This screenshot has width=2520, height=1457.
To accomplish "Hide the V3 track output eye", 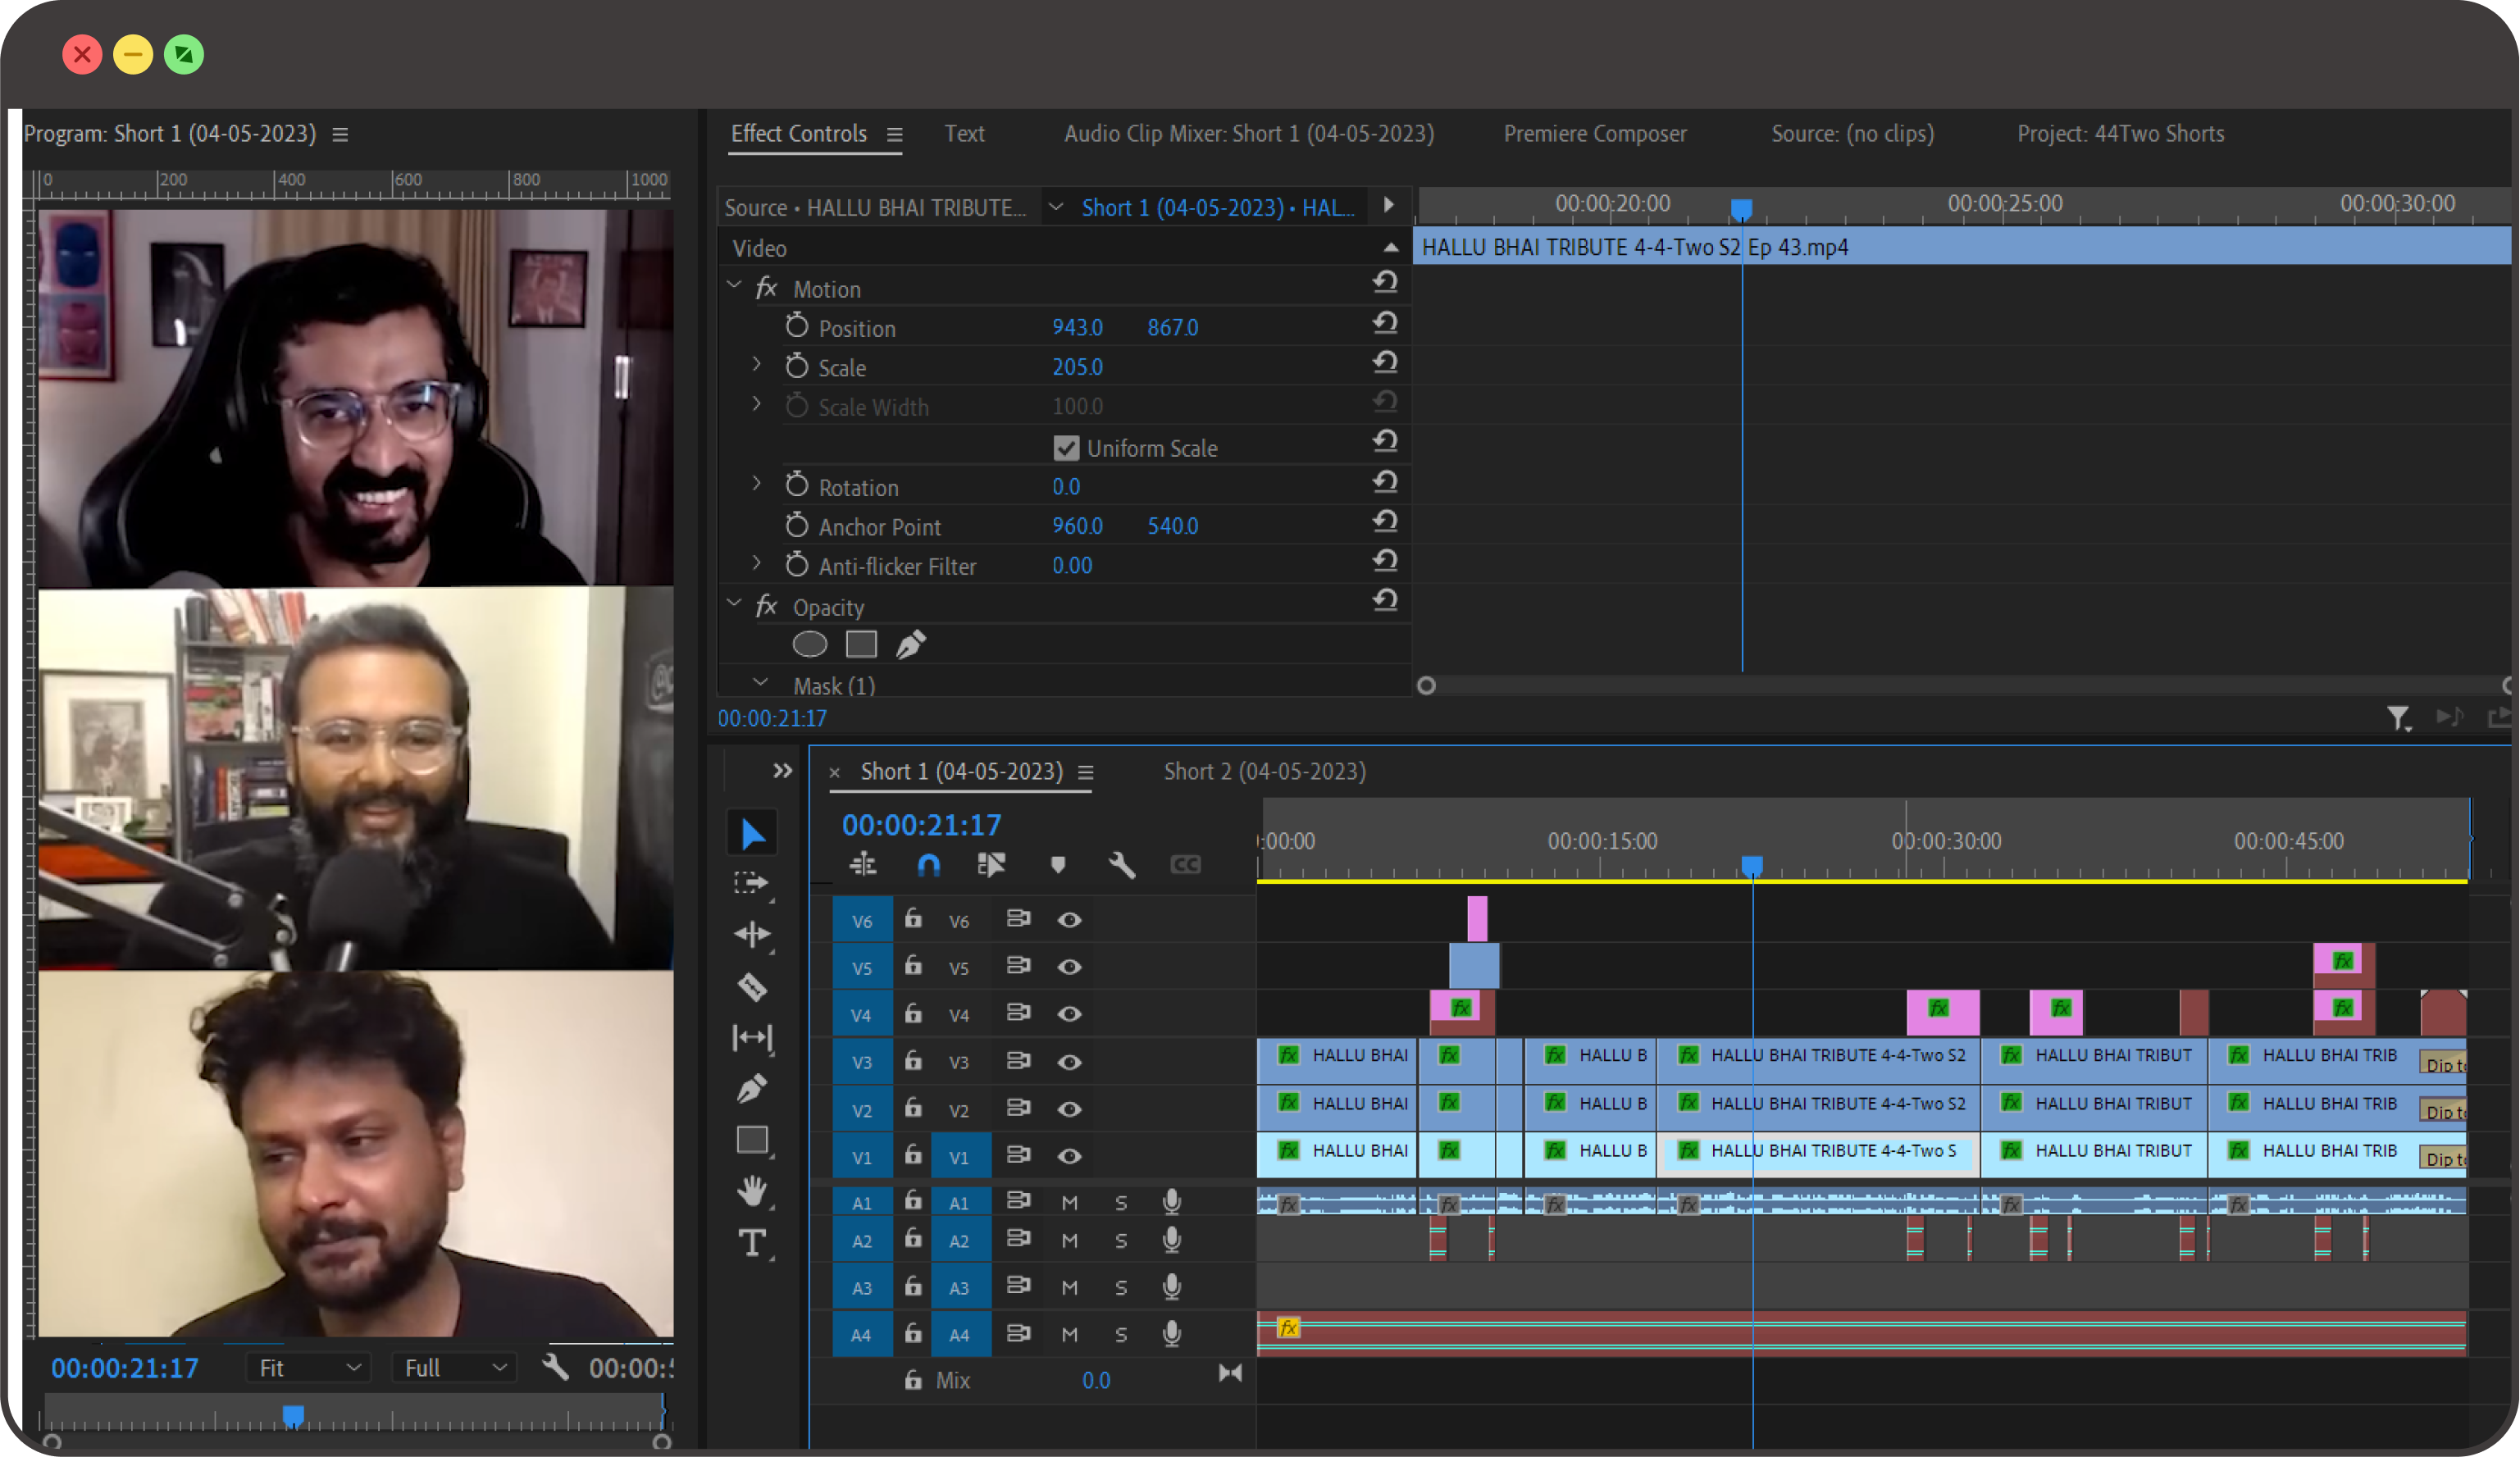I will tap(1069, 1062).
